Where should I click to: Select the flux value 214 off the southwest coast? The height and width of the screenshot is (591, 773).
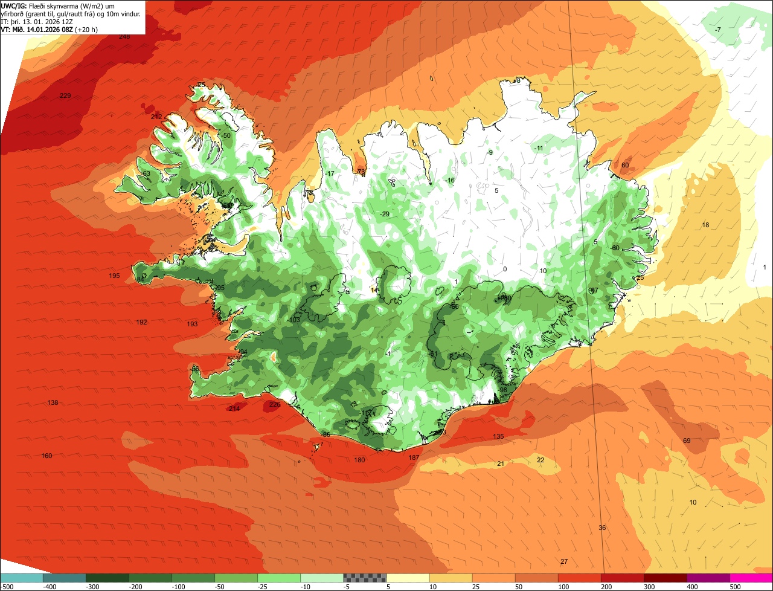point(234,409)
